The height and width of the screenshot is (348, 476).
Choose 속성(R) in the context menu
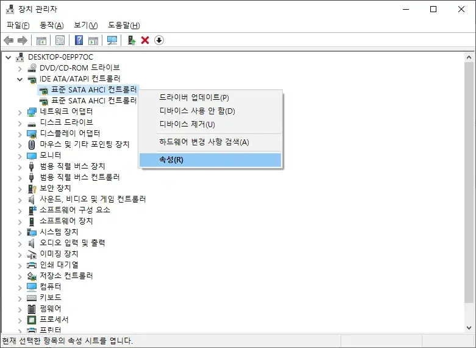(x=210, y=160)
